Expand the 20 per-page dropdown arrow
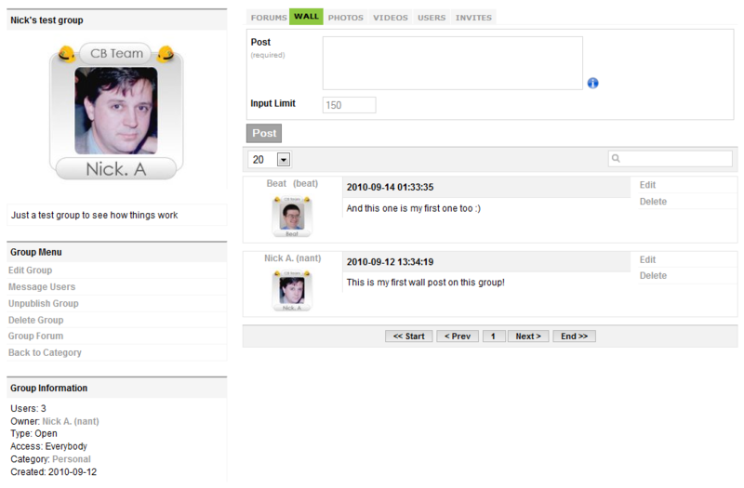The width and height of the screenshot is (744, 488). pyautogui.click(x=284, y=160)
